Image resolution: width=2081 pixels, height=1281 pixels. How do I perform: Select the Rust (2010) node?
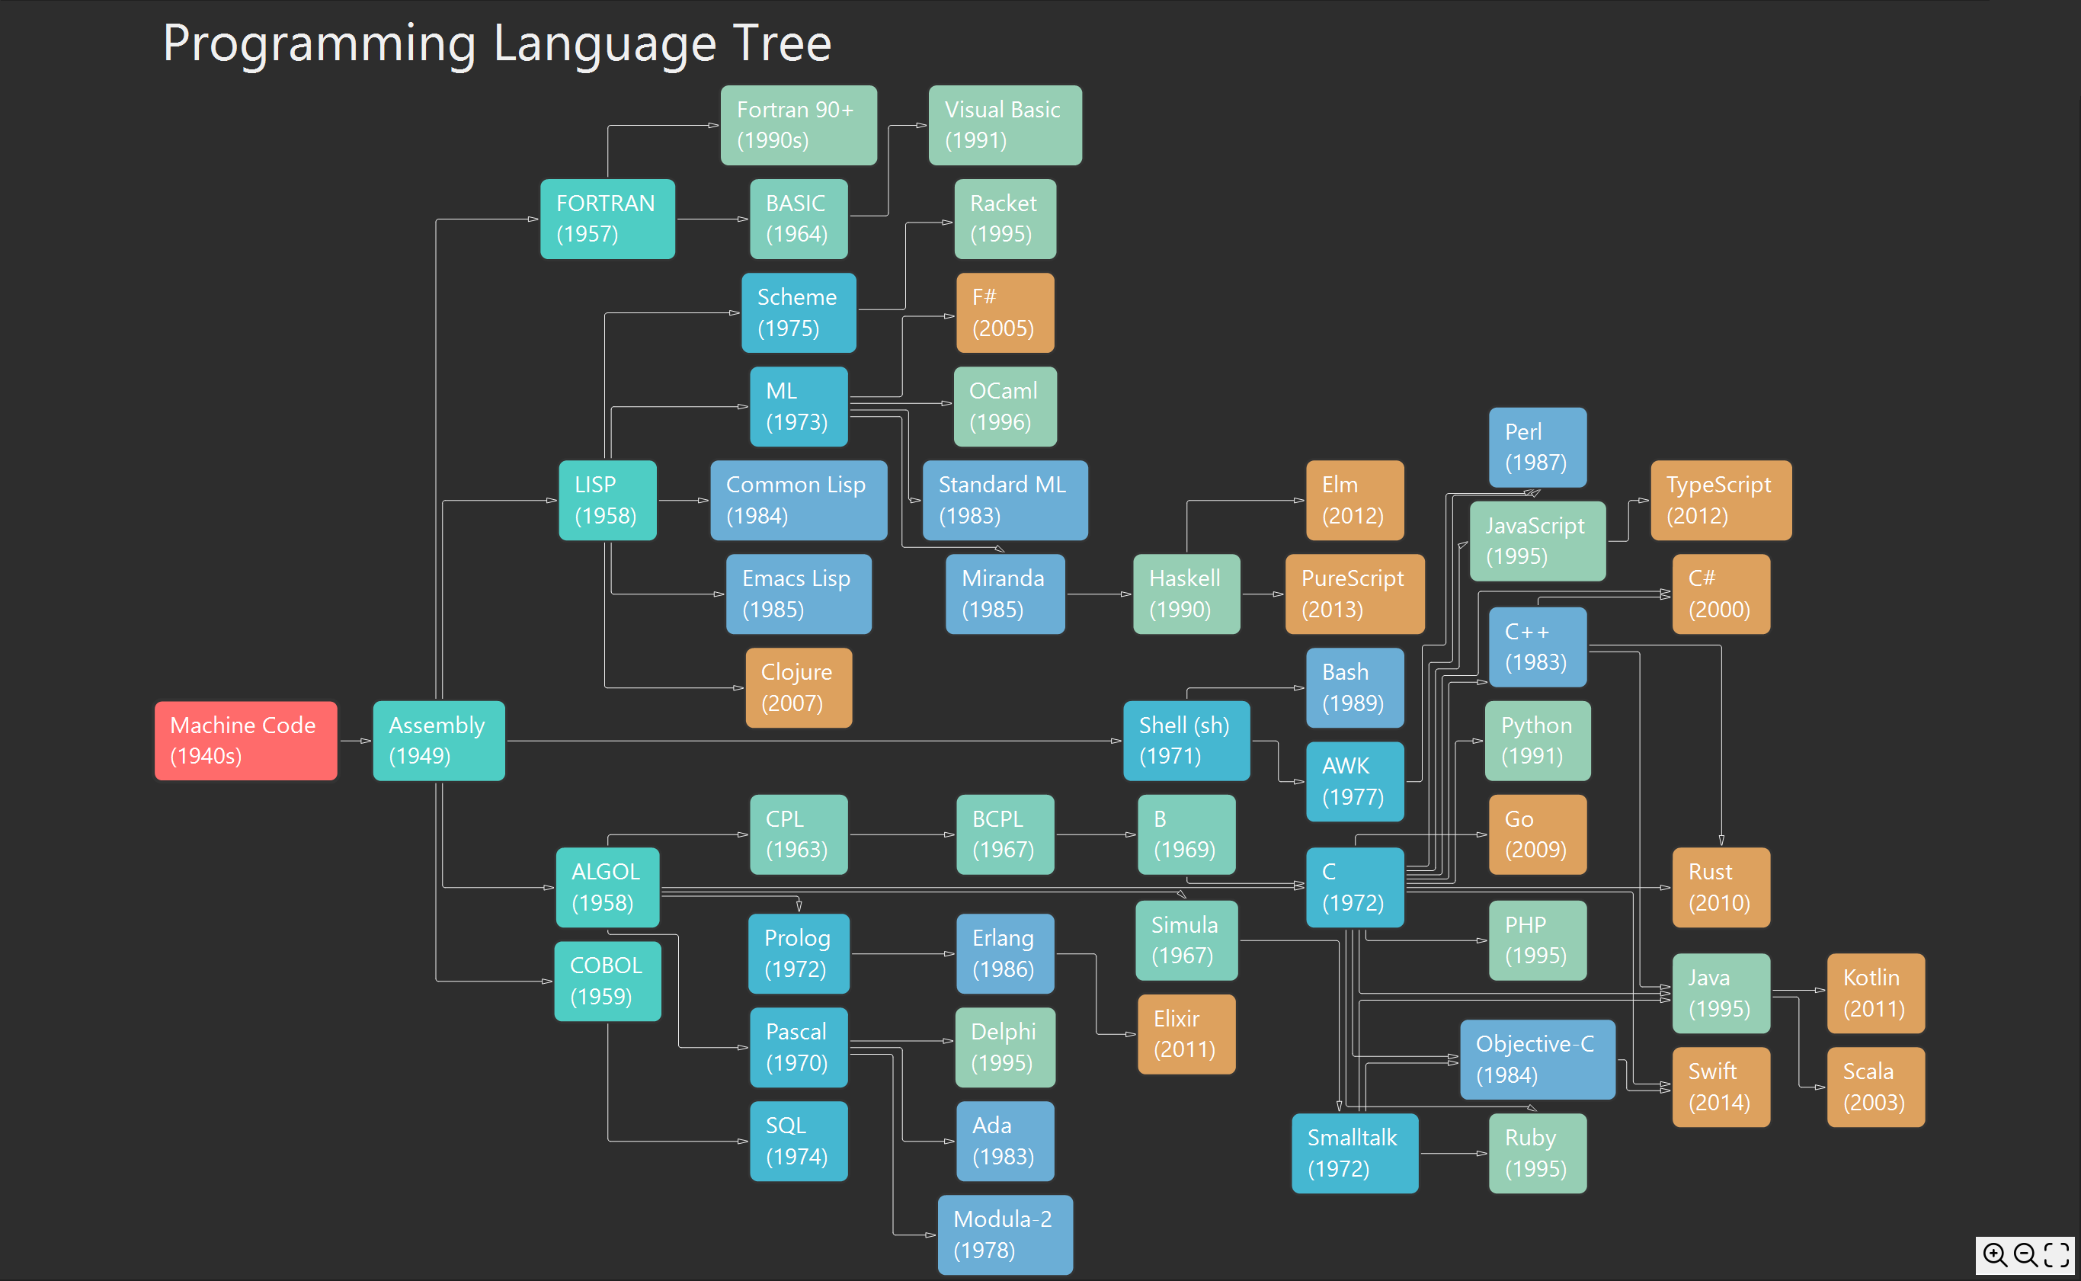pyautogui.click(x=1720, y=887)
